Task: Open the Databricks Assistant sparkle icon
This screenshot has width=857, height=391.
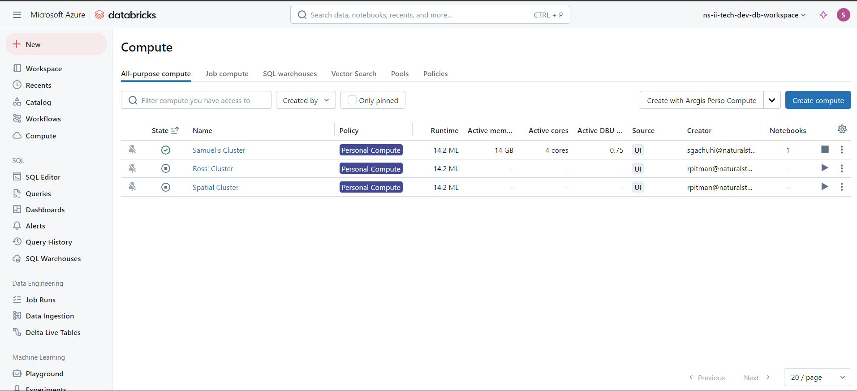Action: click(x=823, y=15)
